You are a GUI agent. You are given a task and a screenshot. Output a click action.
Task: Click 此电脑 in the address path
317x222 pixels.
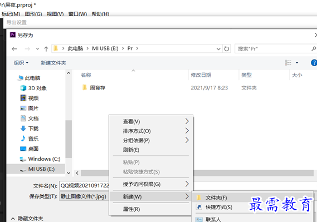[x=75, y=48]
